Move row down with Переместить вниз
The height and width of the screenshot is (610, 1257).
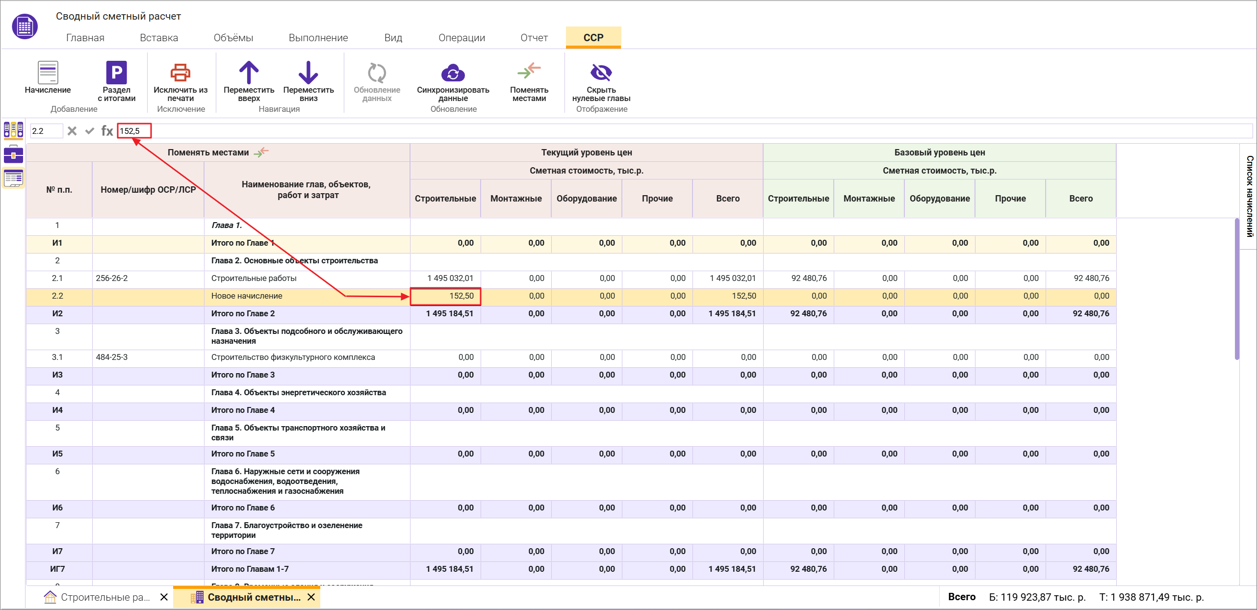coord(308,73)
